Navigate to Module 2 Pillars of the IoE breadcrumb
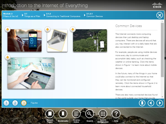 pyautogui.click(x=11, y=15)
